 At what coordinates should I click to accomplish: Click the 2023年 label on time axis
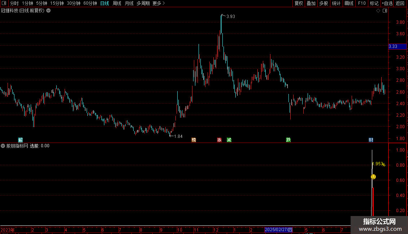click(x=8, y=230)
